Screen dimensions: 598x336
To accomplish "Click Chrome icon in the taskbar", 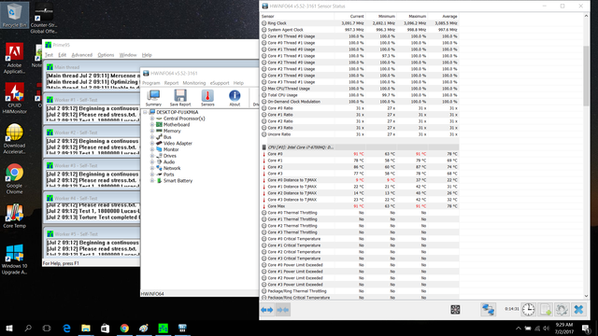I will (x=124, y=328).
